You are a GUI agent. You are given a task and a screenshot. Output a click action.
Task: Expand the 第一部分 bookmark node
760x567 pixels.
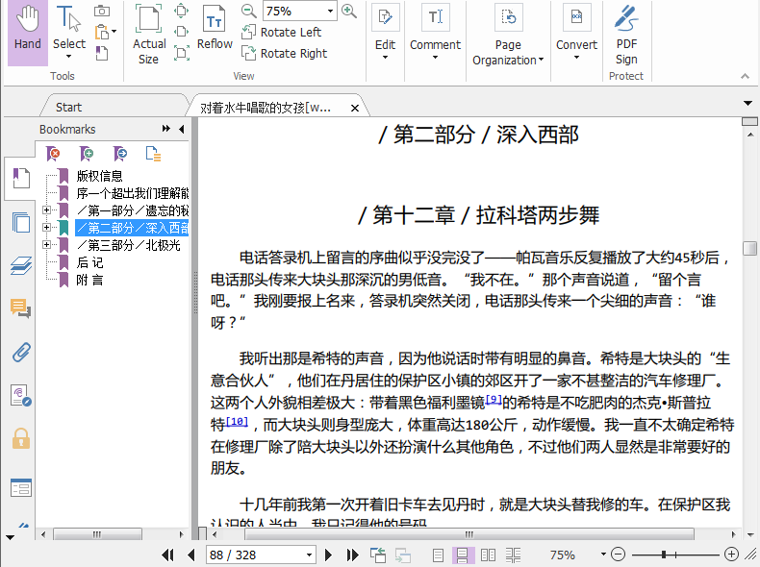click(46, 210)
